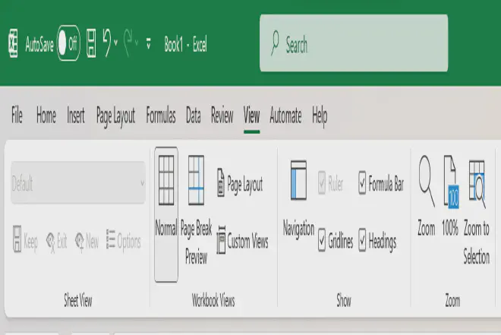Viewport: 501px width, 335px height.
Task: Click the Undo arrow icon
Action: pyautogui.click(x=107, y=43)
